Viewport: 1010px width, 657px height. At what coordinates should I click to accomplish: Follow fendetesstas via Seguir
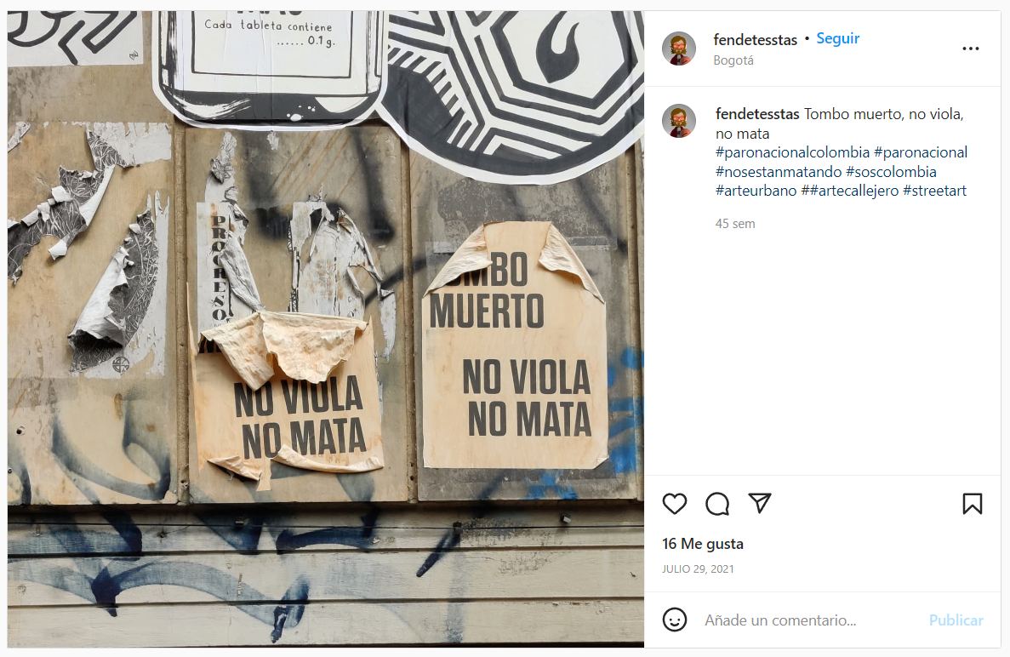pos(837,38)
